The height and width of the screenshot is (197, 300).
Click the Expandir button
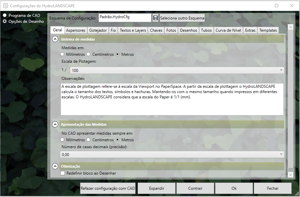click(156, 188)
